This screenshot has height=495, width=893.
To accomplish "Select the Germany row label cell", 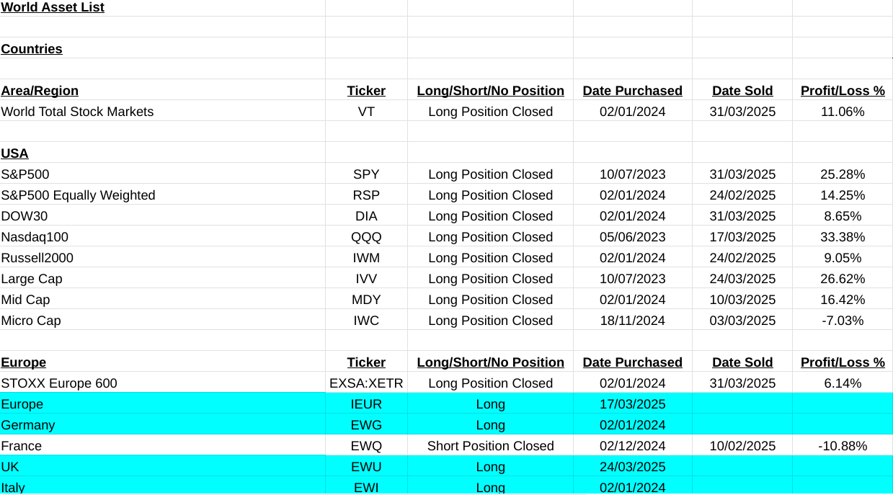I will (x=28, y=425).
